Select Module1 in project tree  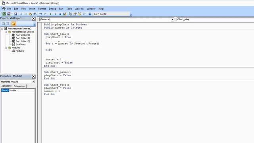pos(19,51)
